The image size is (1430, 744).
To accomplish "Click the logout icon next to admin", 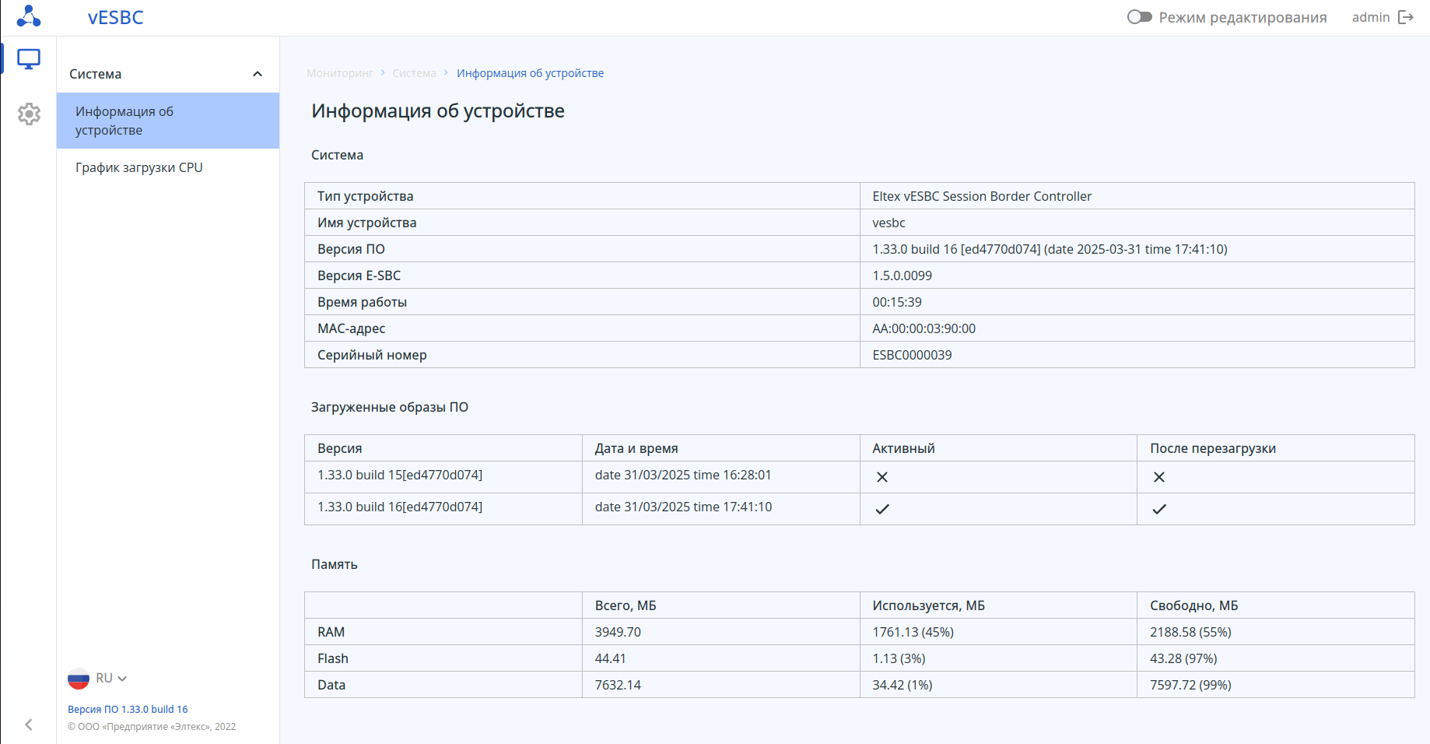I will (1406, 17).
